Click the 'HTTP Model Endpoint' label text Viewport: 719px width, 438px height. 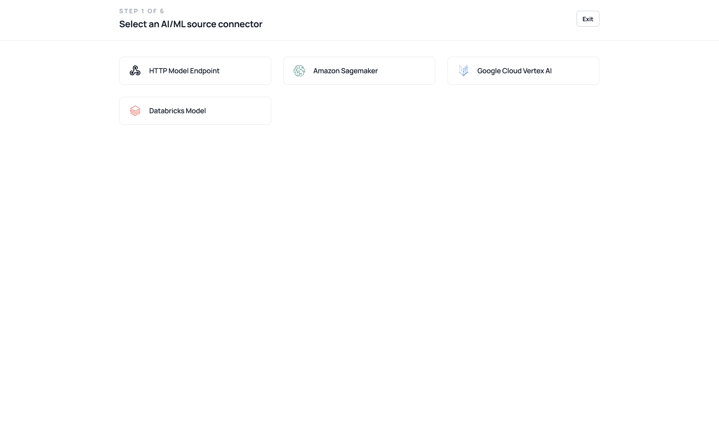tap(184, 71)
